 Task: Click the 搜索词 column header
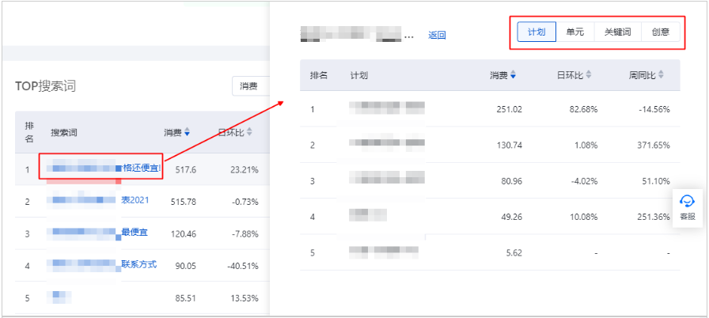tap(64, 132)
